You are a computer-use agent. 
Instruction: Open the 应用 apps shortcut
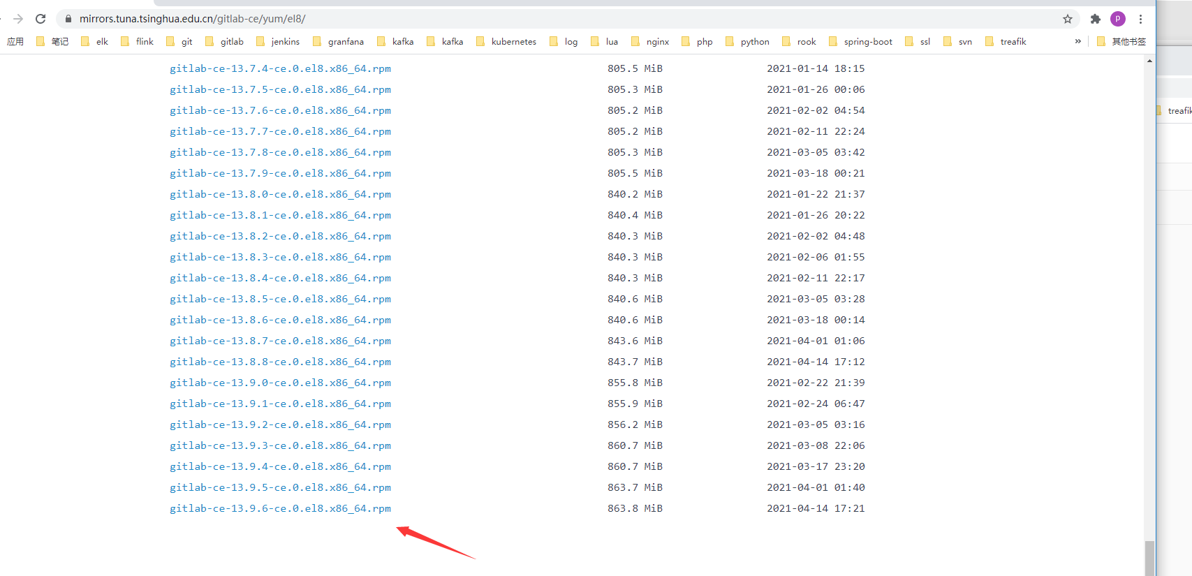click(x=15, y=41)
